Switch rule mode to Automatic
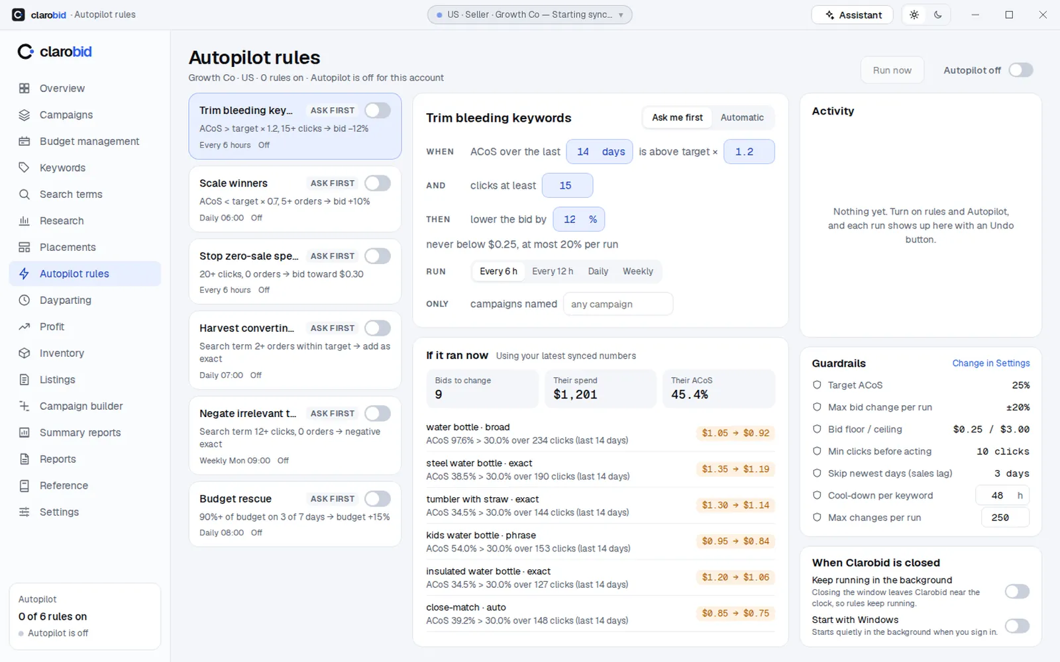Screen dimensions: 1060x662 tap(742, 117)
